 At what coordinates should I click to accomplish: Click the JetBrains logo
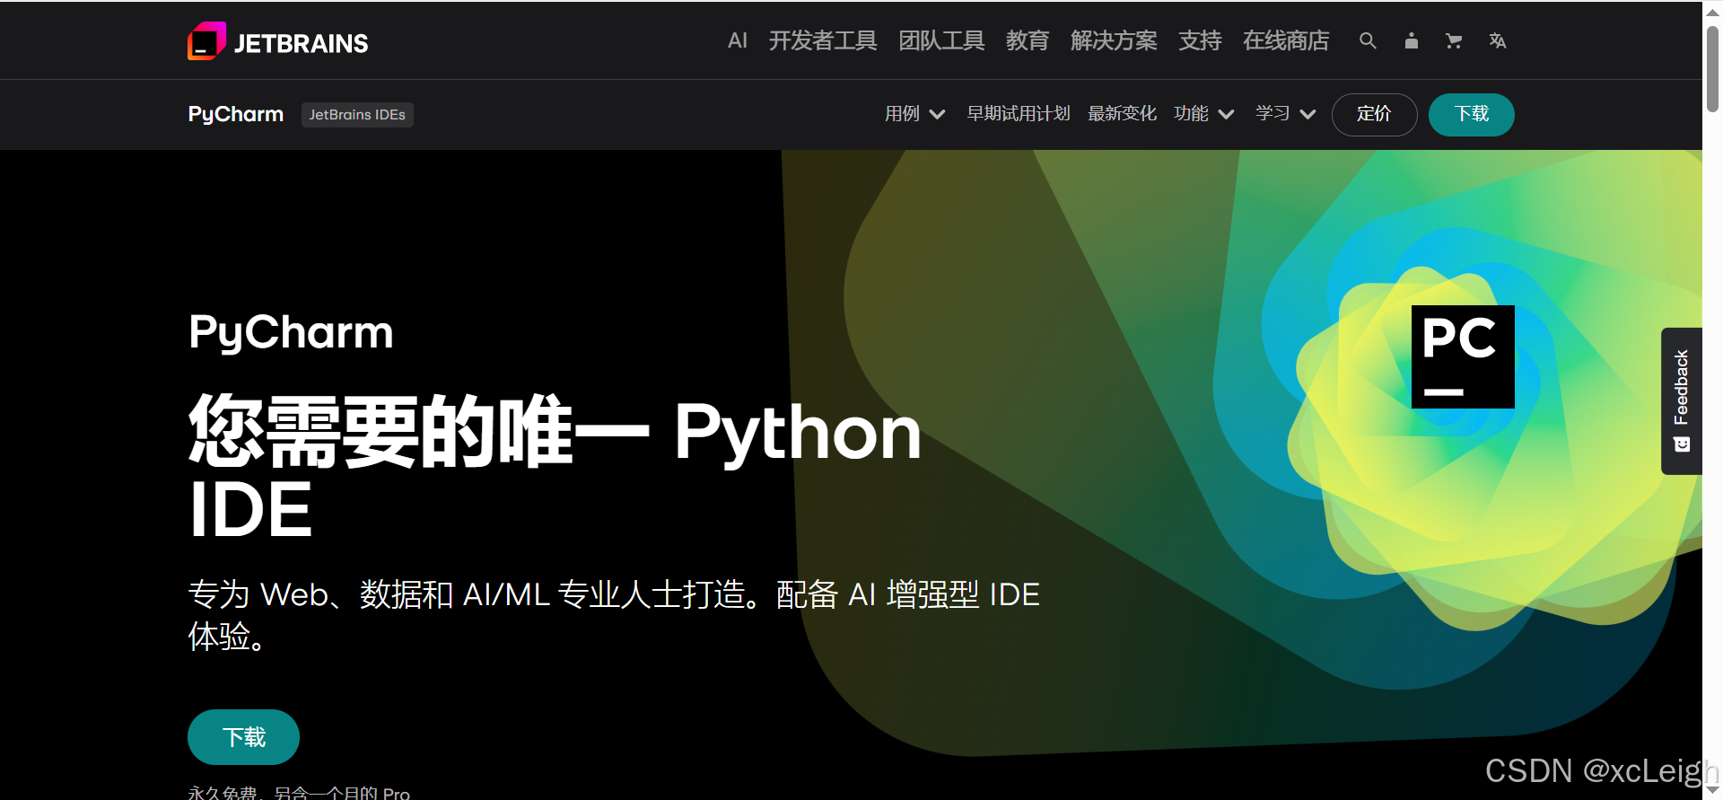pyautogui.click(x=277, y=41)
